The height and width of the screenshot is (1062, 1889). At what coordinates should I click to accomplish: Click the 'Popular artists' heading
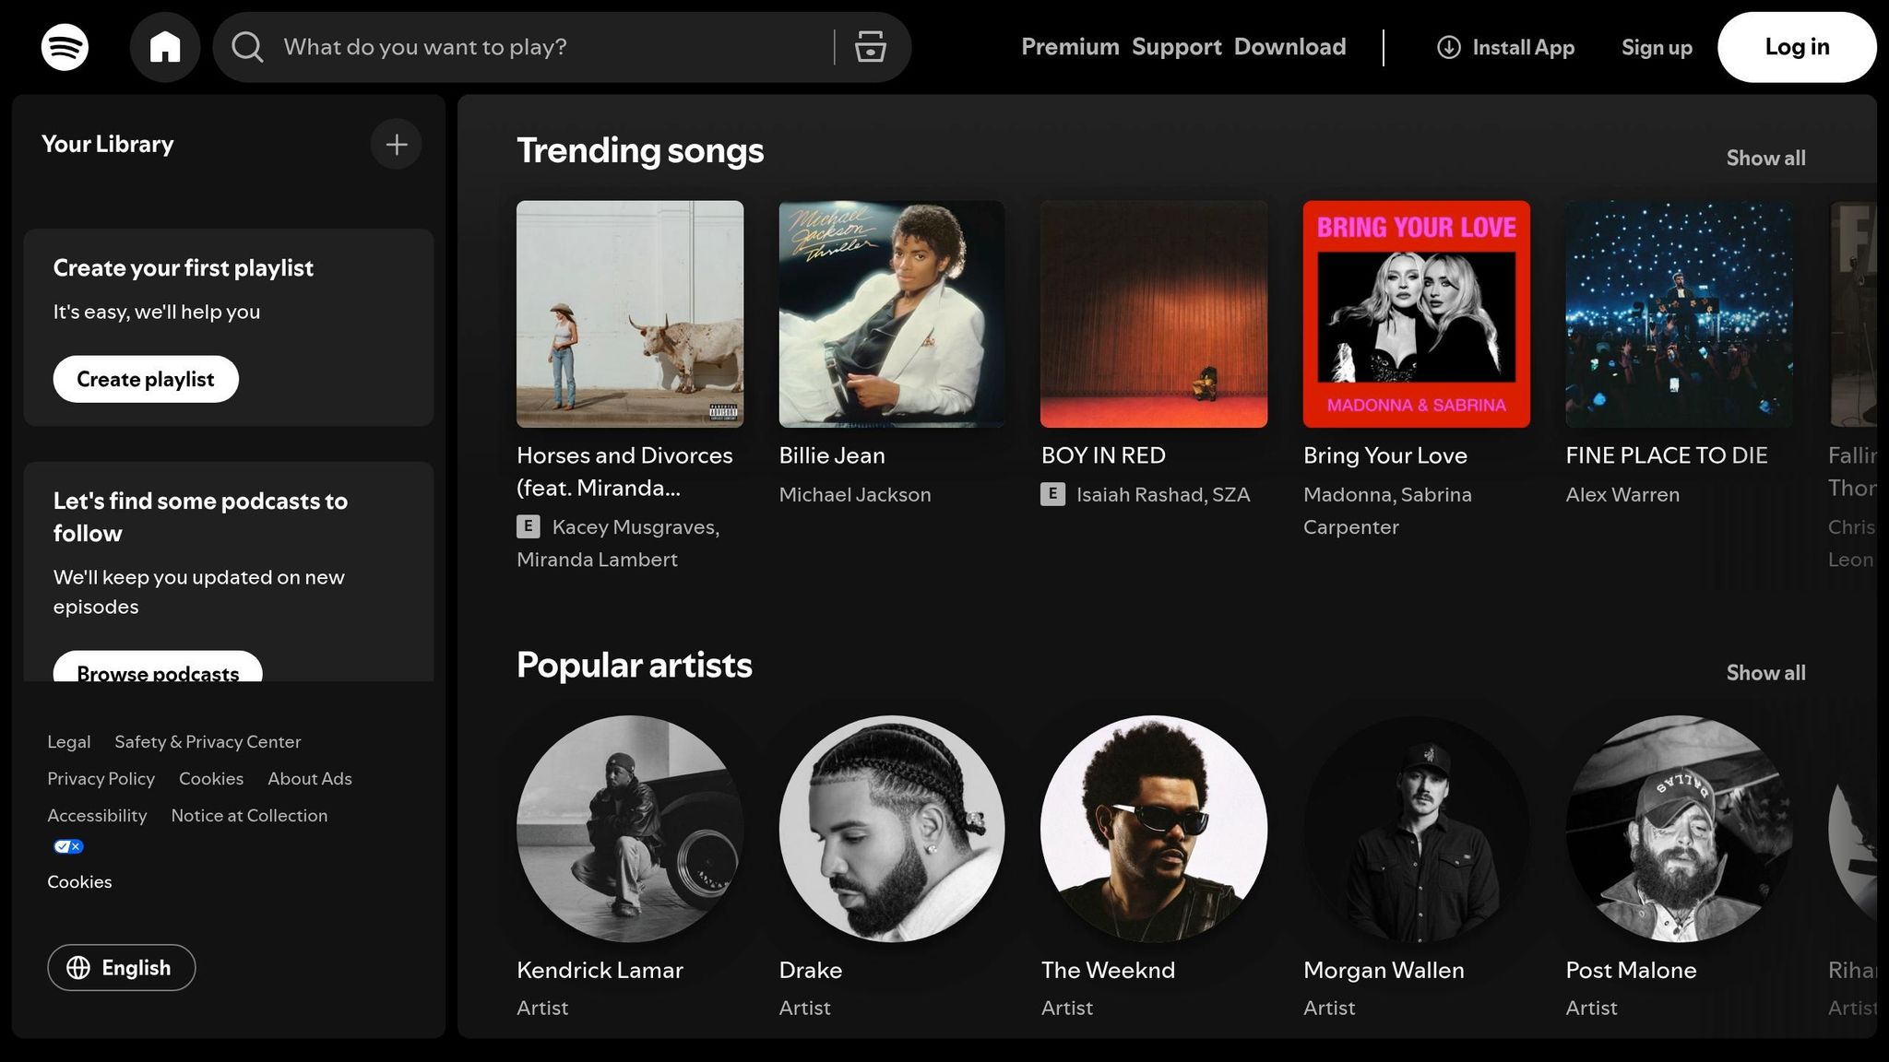point(635,665)
